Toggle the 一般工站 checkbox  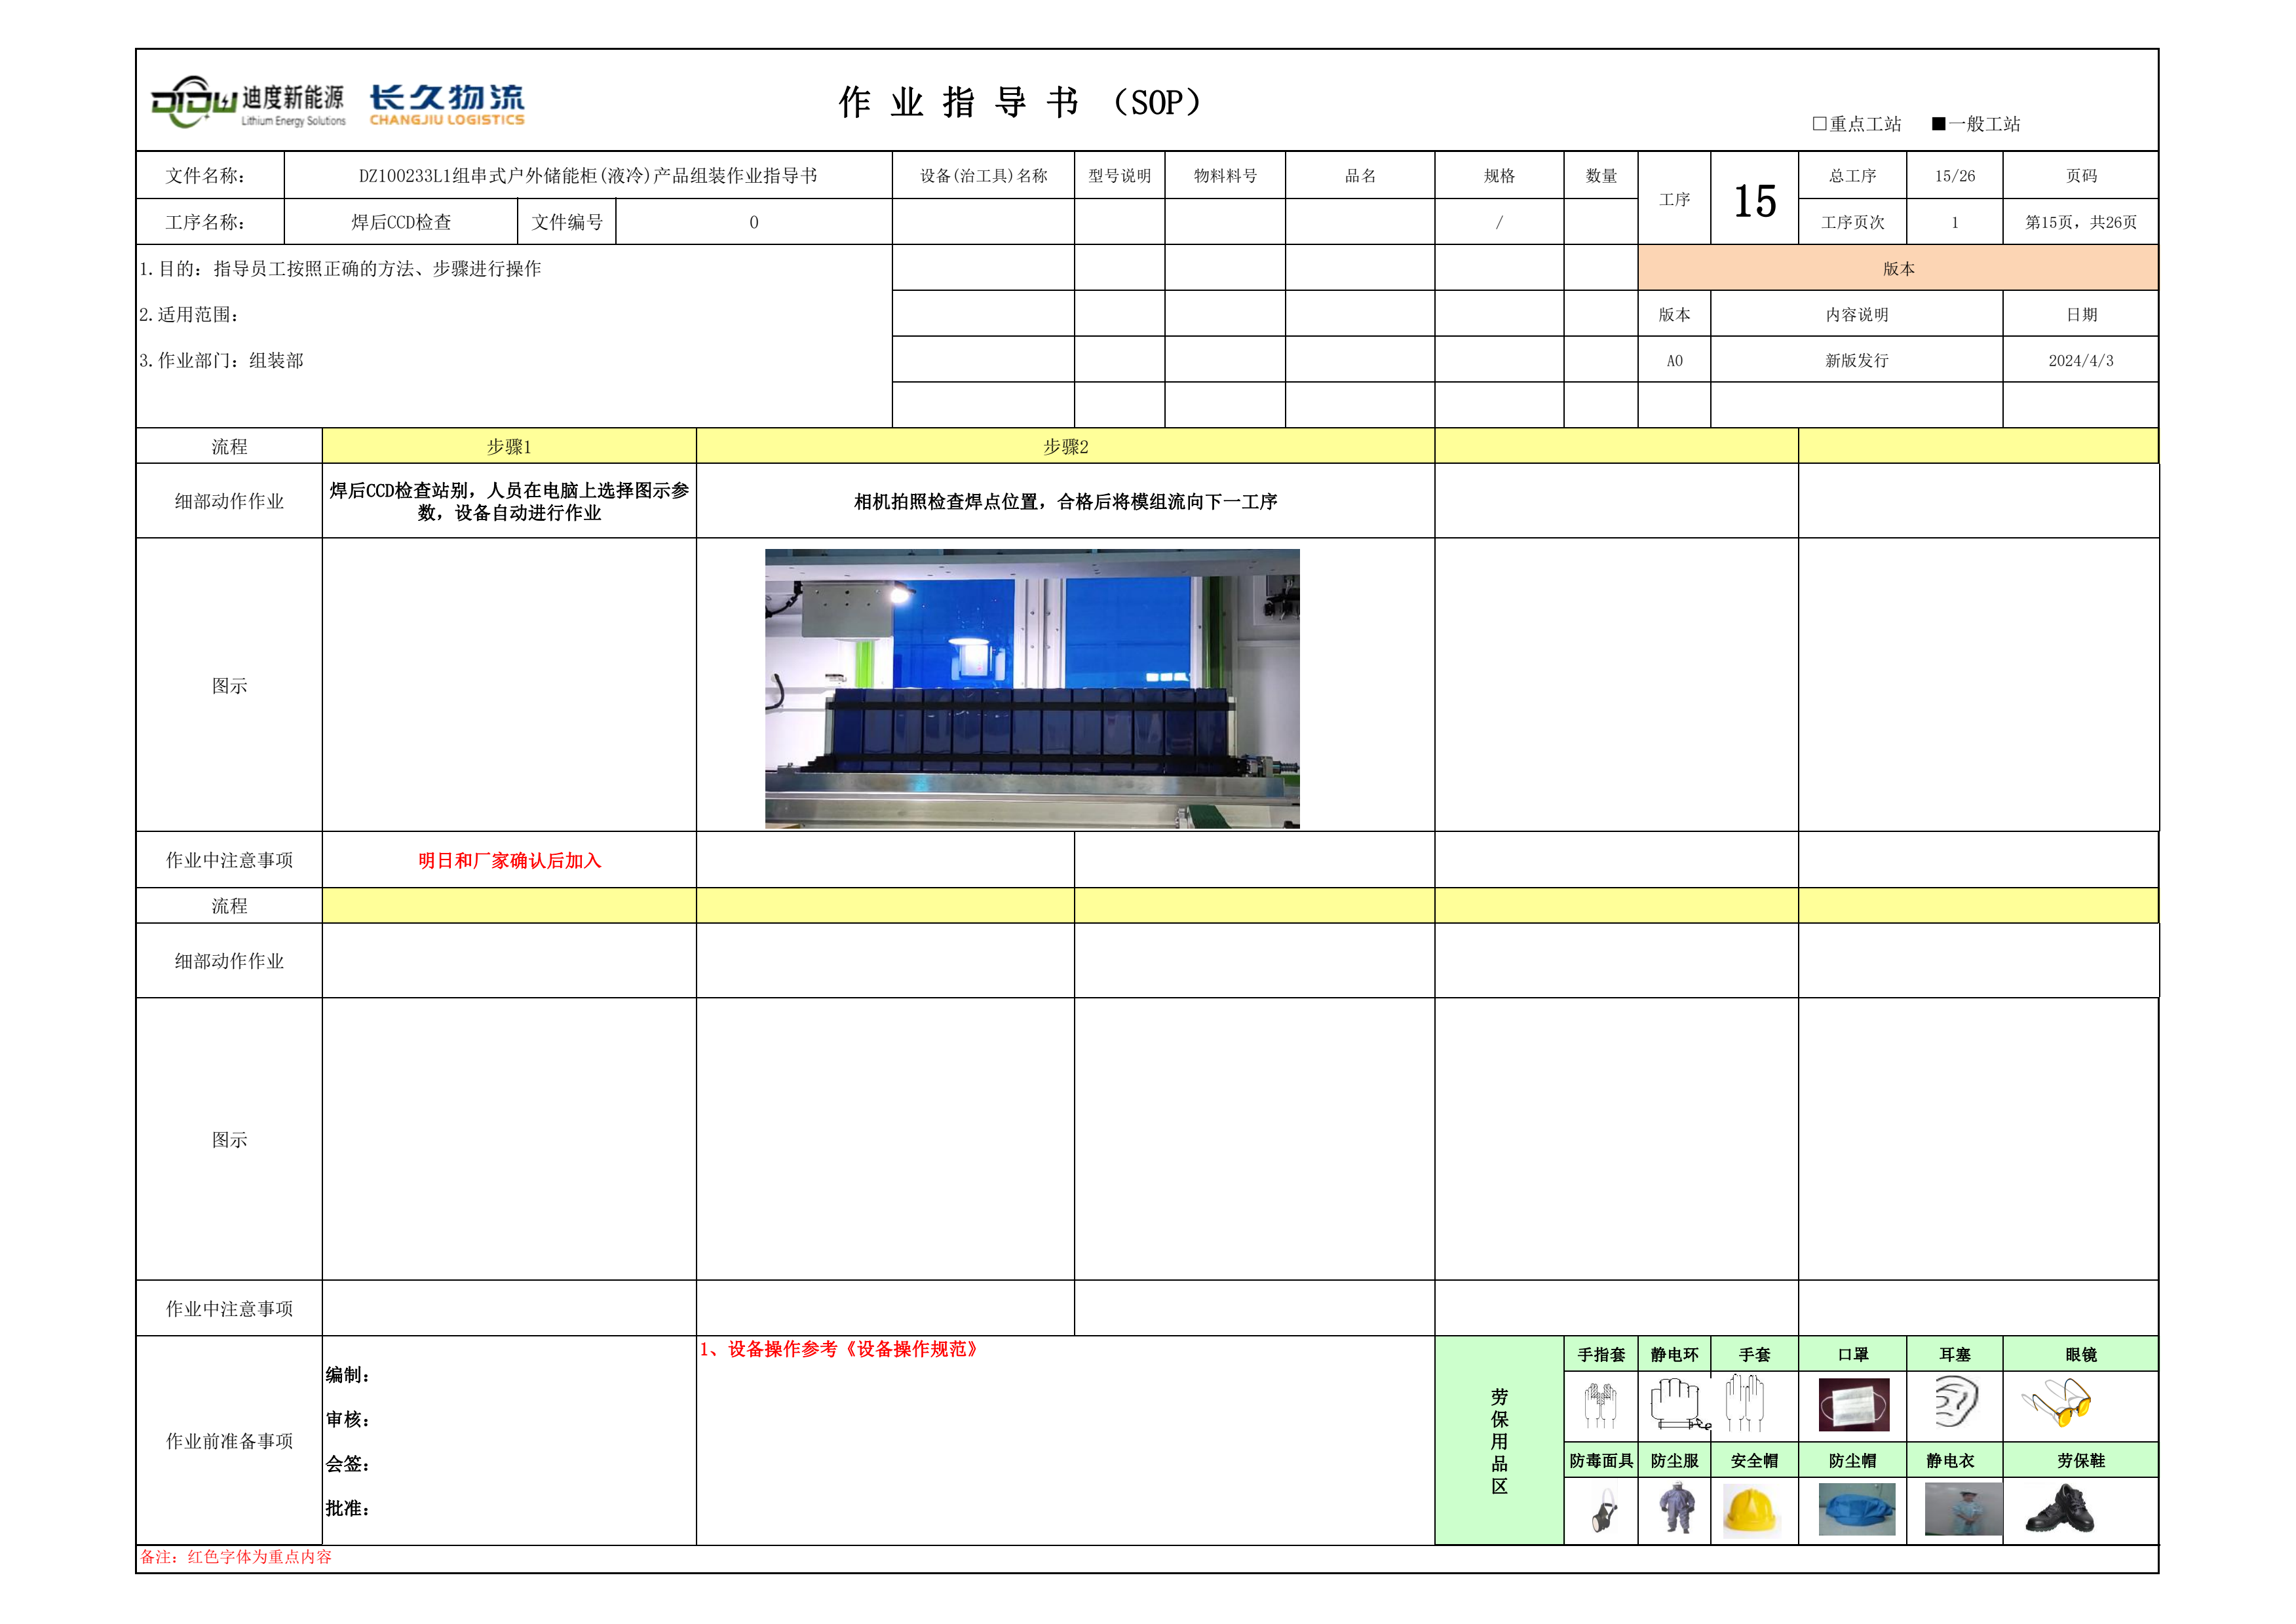(x=1938, y=124)
